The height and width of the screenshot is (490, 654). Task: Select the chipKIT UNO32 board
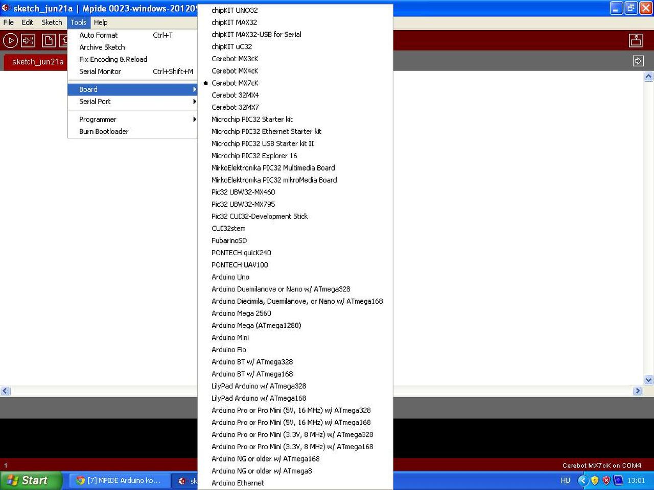click(295, 10)
